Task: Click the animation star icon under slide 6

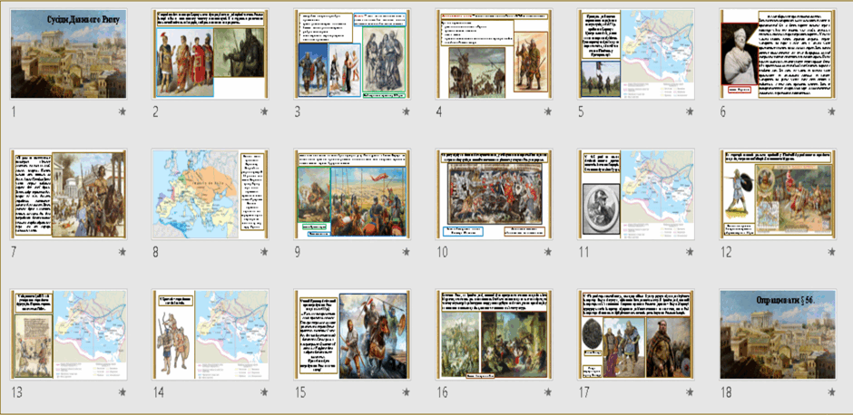Action: [x=832, y=111]
